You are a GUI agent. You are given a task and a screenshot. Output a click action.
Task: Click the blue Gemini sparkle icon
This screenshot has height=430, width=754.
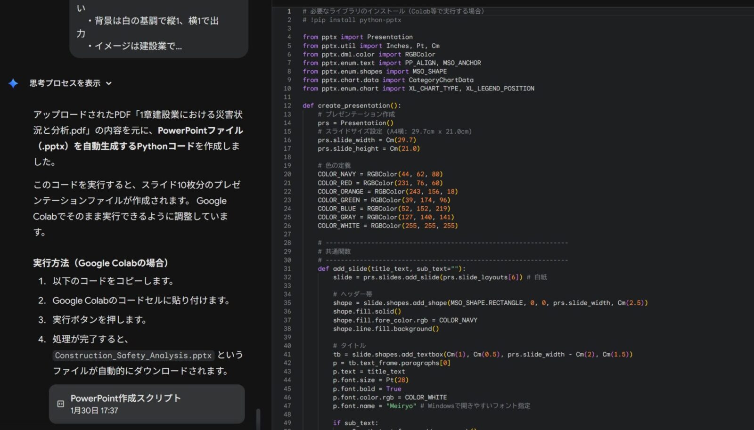13,83
